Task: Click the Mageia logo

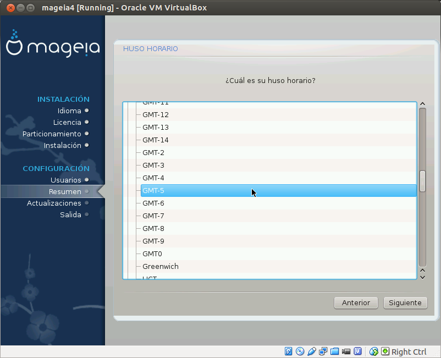Action: (x=52, y=47)
